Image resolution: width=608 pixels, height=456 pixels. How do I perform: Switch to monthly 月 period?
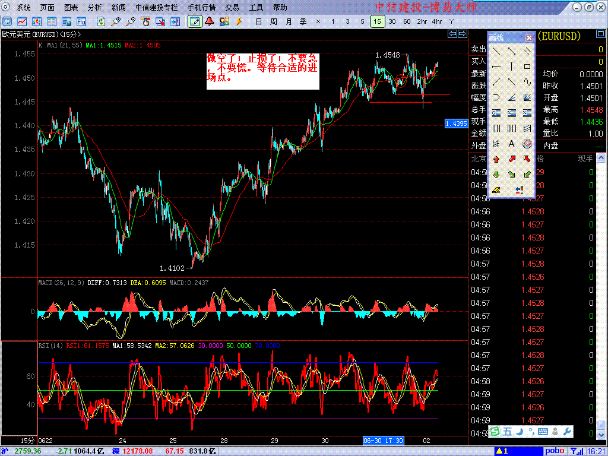click(x=289, y=22)
